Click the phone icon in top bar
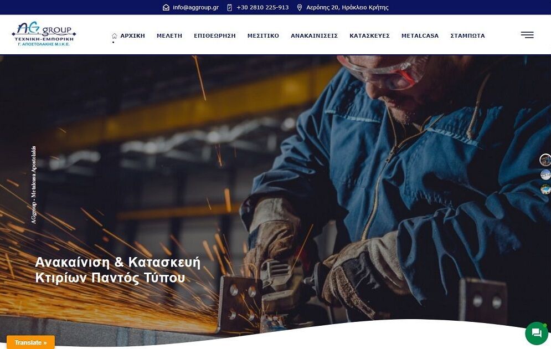 click(x=229, y=7)
